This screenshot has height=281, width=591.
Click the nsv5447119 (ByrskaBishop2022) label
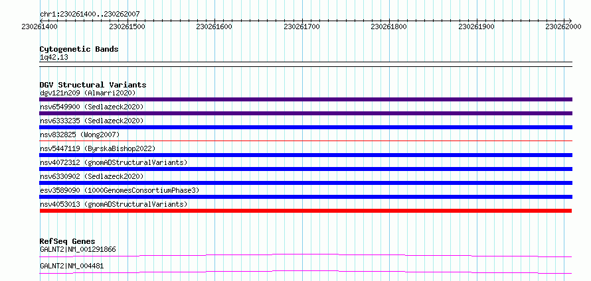[x=98, y=148]
